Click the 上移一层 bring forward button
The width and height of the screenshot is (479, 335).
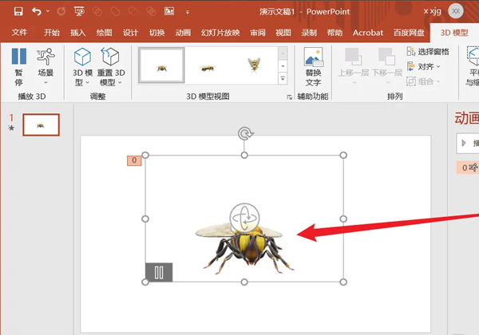tap(354, 66)
